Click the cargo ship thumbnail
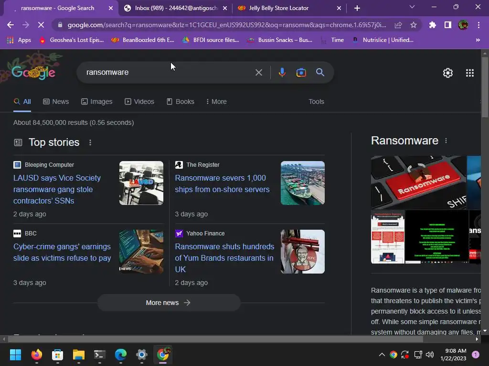The image size is (489, 366). pyautogui.click(x=302, y=183)
